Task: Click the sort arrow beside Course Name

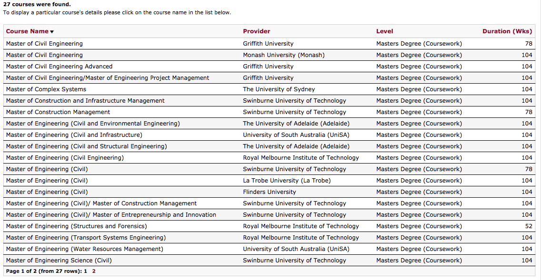Action: [52, 32]
